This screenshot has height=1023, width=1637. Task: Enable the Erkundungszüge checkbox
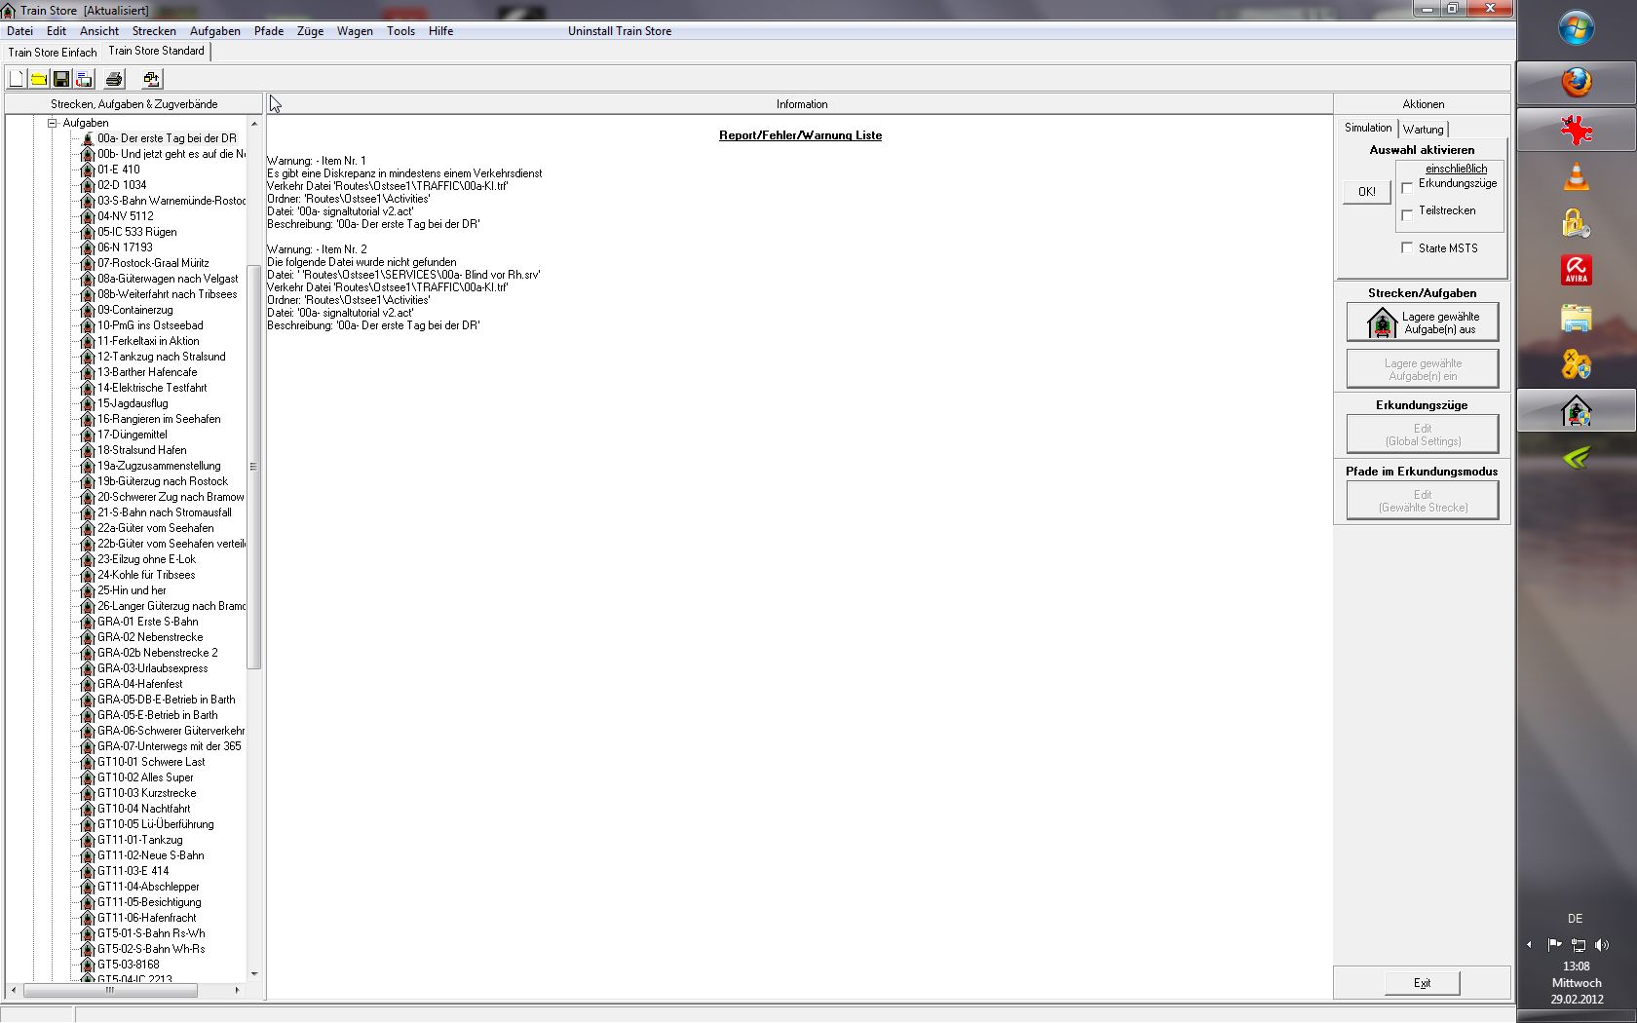pos(1407,187)
